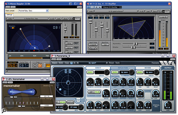Screen dimensions: 178x115
Task: Toggle Pan bypass button in Doppler
Action: (x=76, y=48)
